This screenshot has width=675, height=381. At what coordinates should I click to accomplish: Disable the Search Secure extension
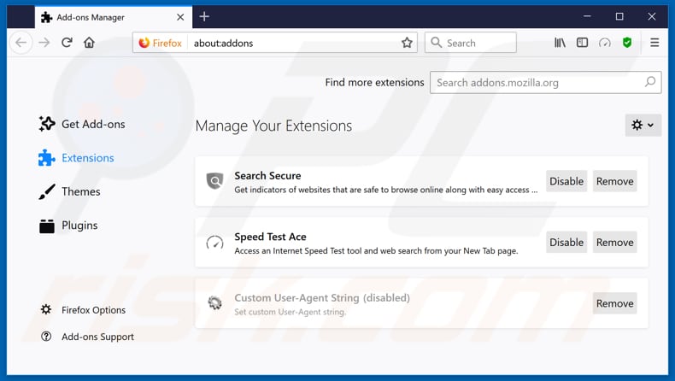pyautogui.click(x=566, y=181)
